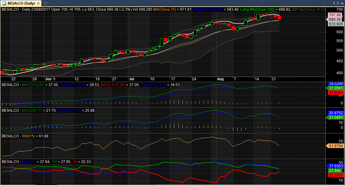Click the RSI(15) indicator label
Screen dimensions: 345x185
click(x=28, y=136)
